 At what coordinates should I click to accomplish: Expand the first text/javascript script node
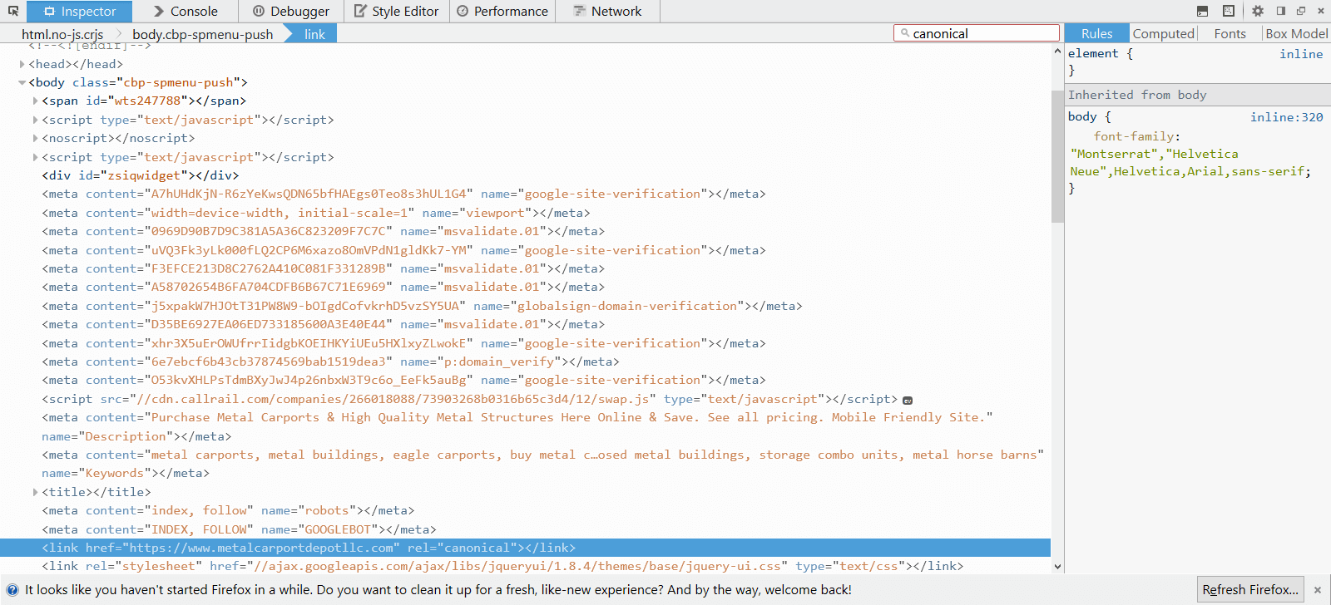(35, 120)
